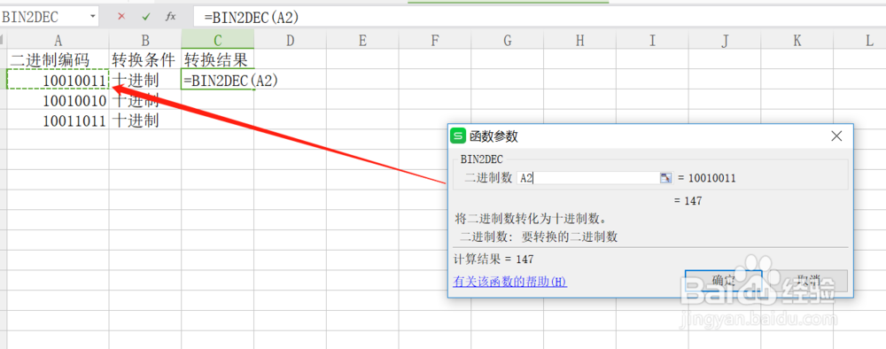The image size is (886, 349).
Task: Click the select-all corner of the sheet
Action: click(3, 40)
